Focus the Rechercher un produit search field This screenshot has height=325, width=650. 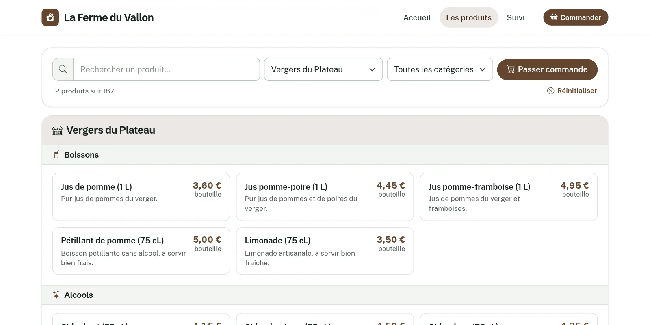point(167,69)
